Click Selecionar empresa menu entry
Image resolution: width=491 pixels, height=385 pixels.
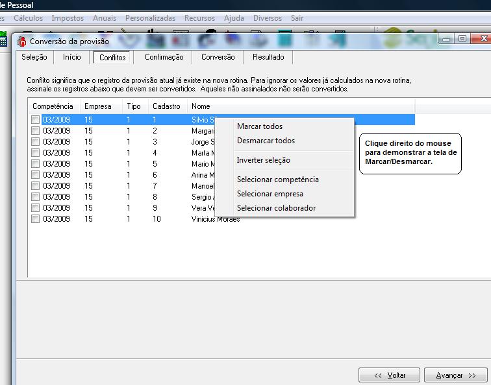click(284, 194)
